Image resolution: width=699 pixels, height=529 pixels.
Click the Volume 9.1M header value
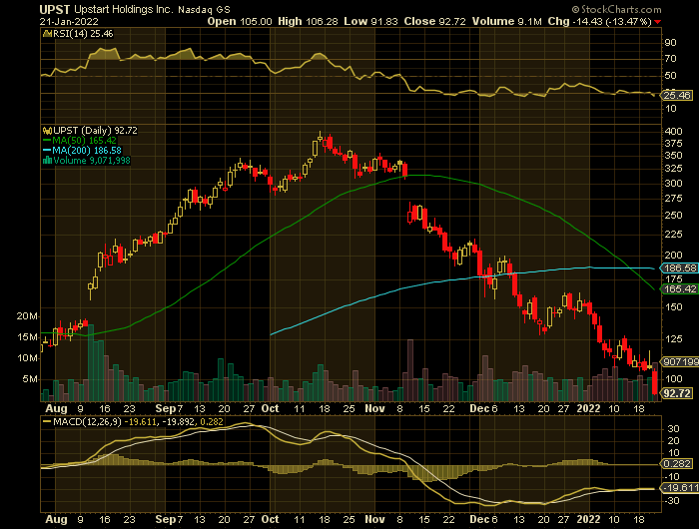click(507, 21)
